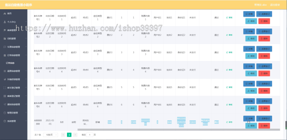Click 退票登记 for the A88888888 row
Image resolution: width=287 pixels, height=140 pixels.
click(x=264, y=118)
